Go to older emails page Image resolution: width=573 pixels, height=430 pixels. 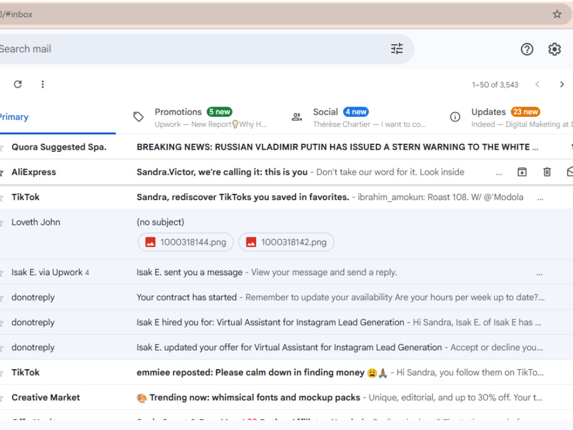[562, 84]
